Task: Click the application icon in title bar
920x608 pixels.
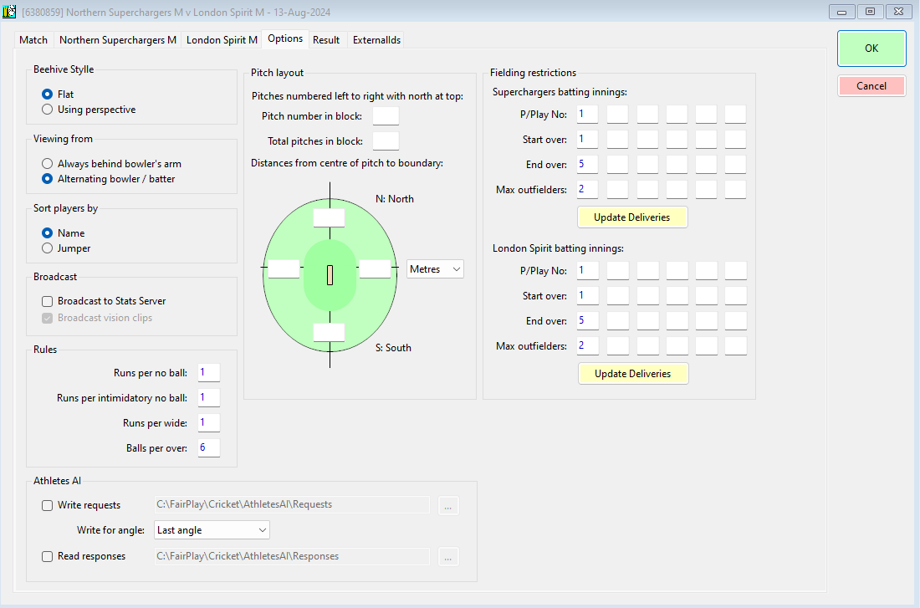Action: coord(9,11)
